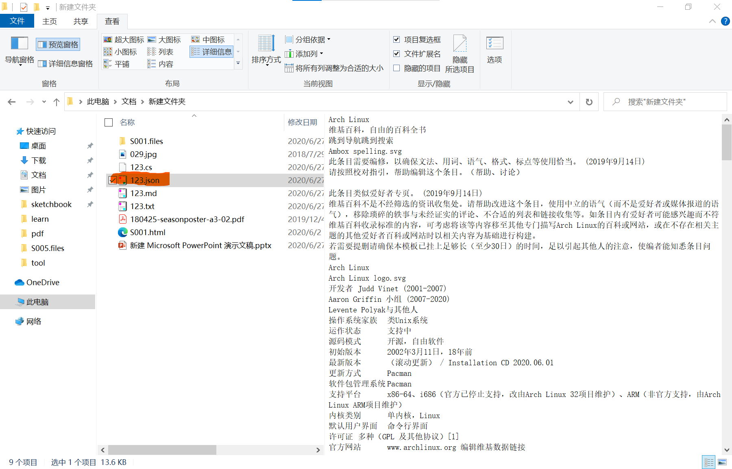Click size all columns to fit
The height and width of the screenshot is (469, 732).
(334, 68)
